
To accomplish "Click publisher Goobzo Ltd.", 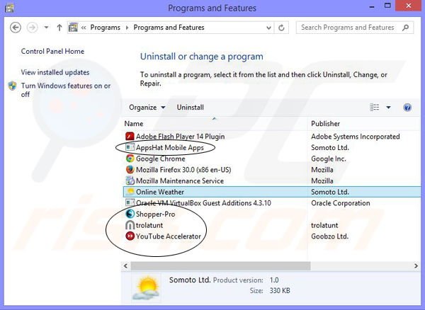I will point(329,236).
